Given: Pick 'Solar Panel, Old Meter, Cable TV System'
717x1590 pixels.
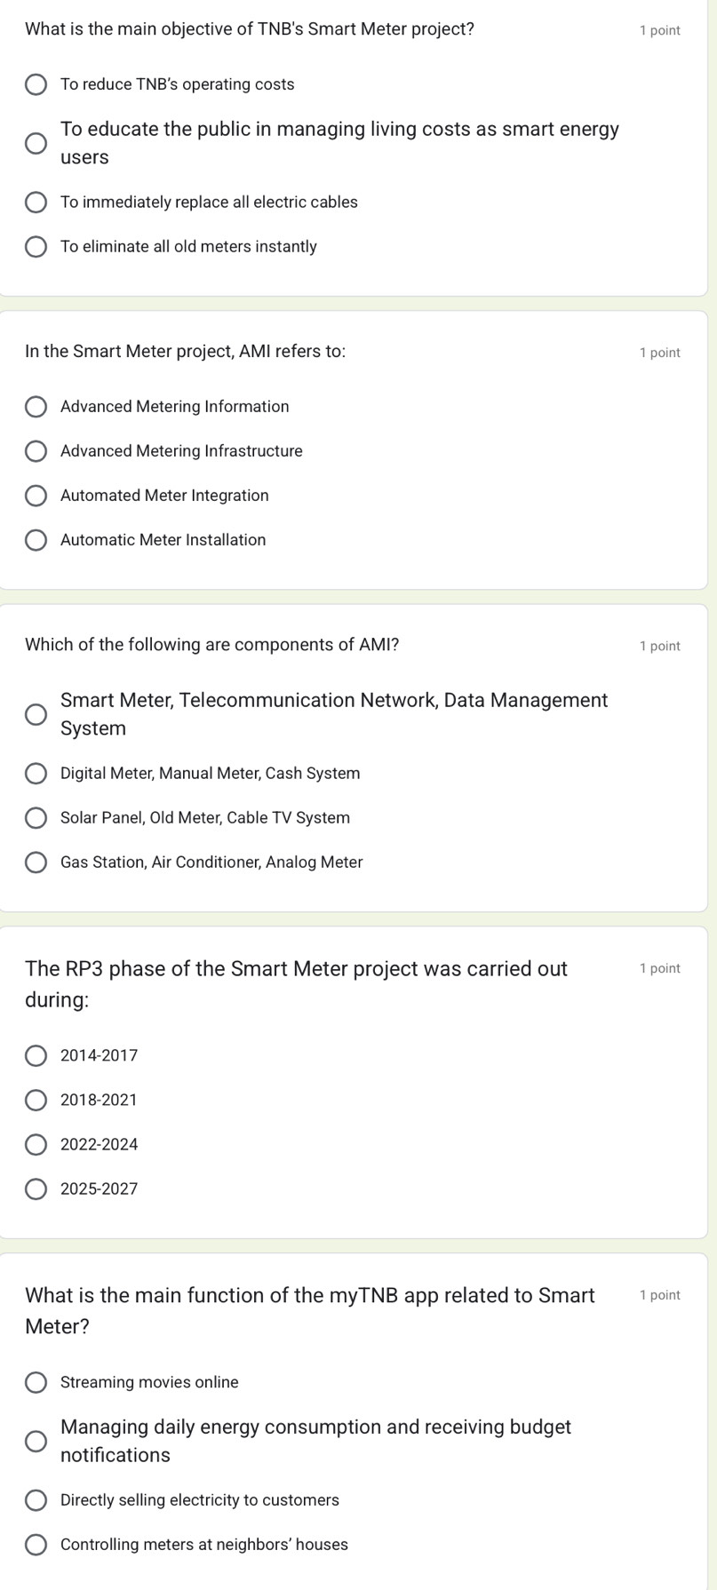Looking at the screenshot, I should pos(36,818).
